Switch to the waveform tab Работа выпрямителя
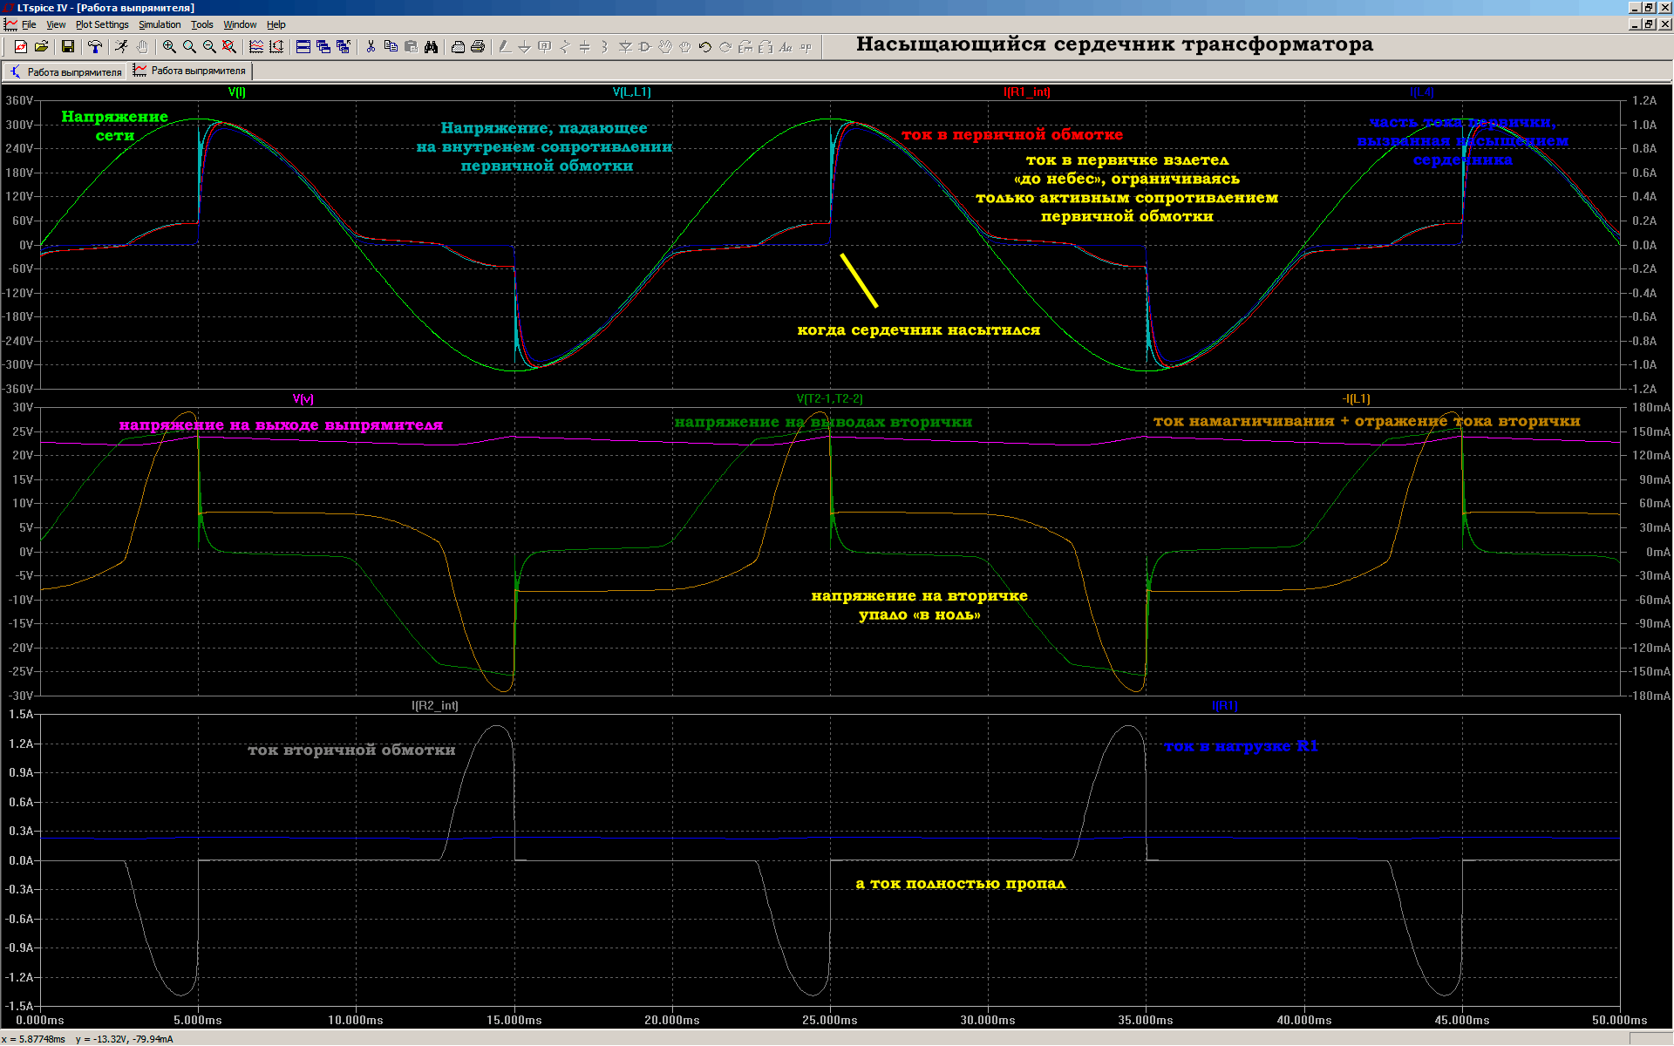1674x1046 pixels. pos(191,71)
